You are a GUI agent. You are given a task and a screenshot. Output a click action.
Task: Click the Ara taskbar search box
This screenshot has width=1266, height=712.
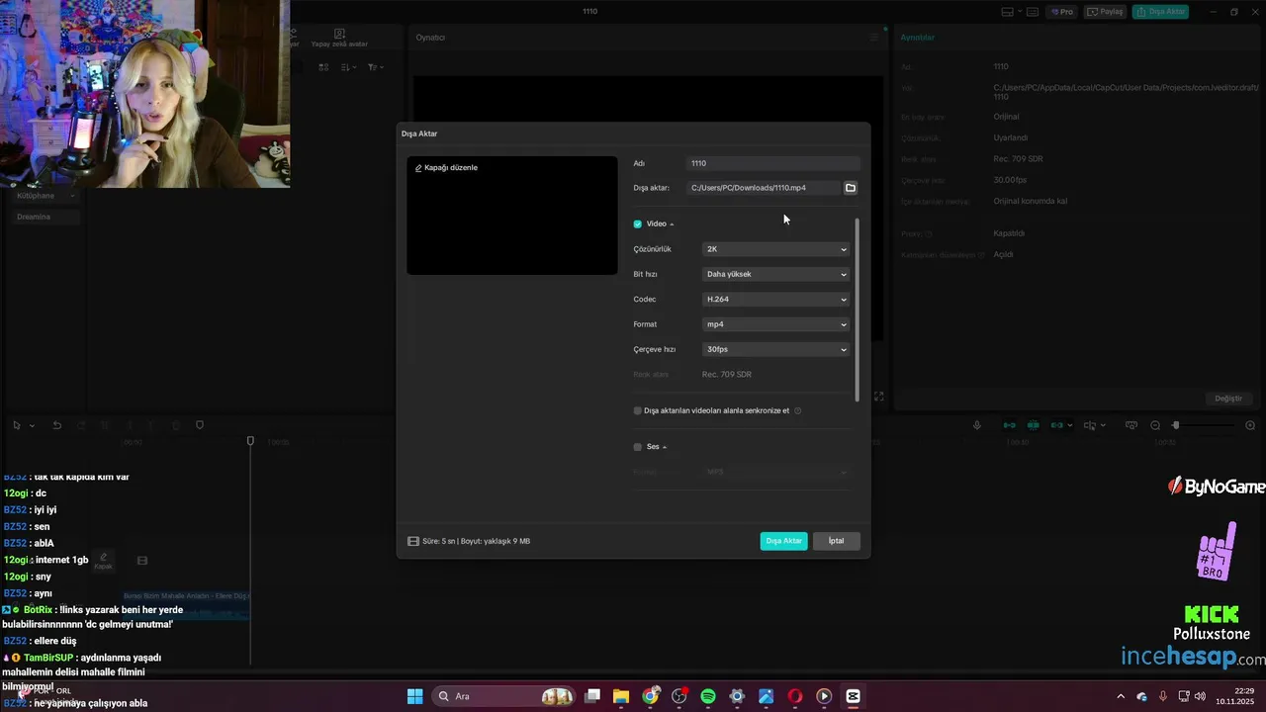tap(504, 696)
